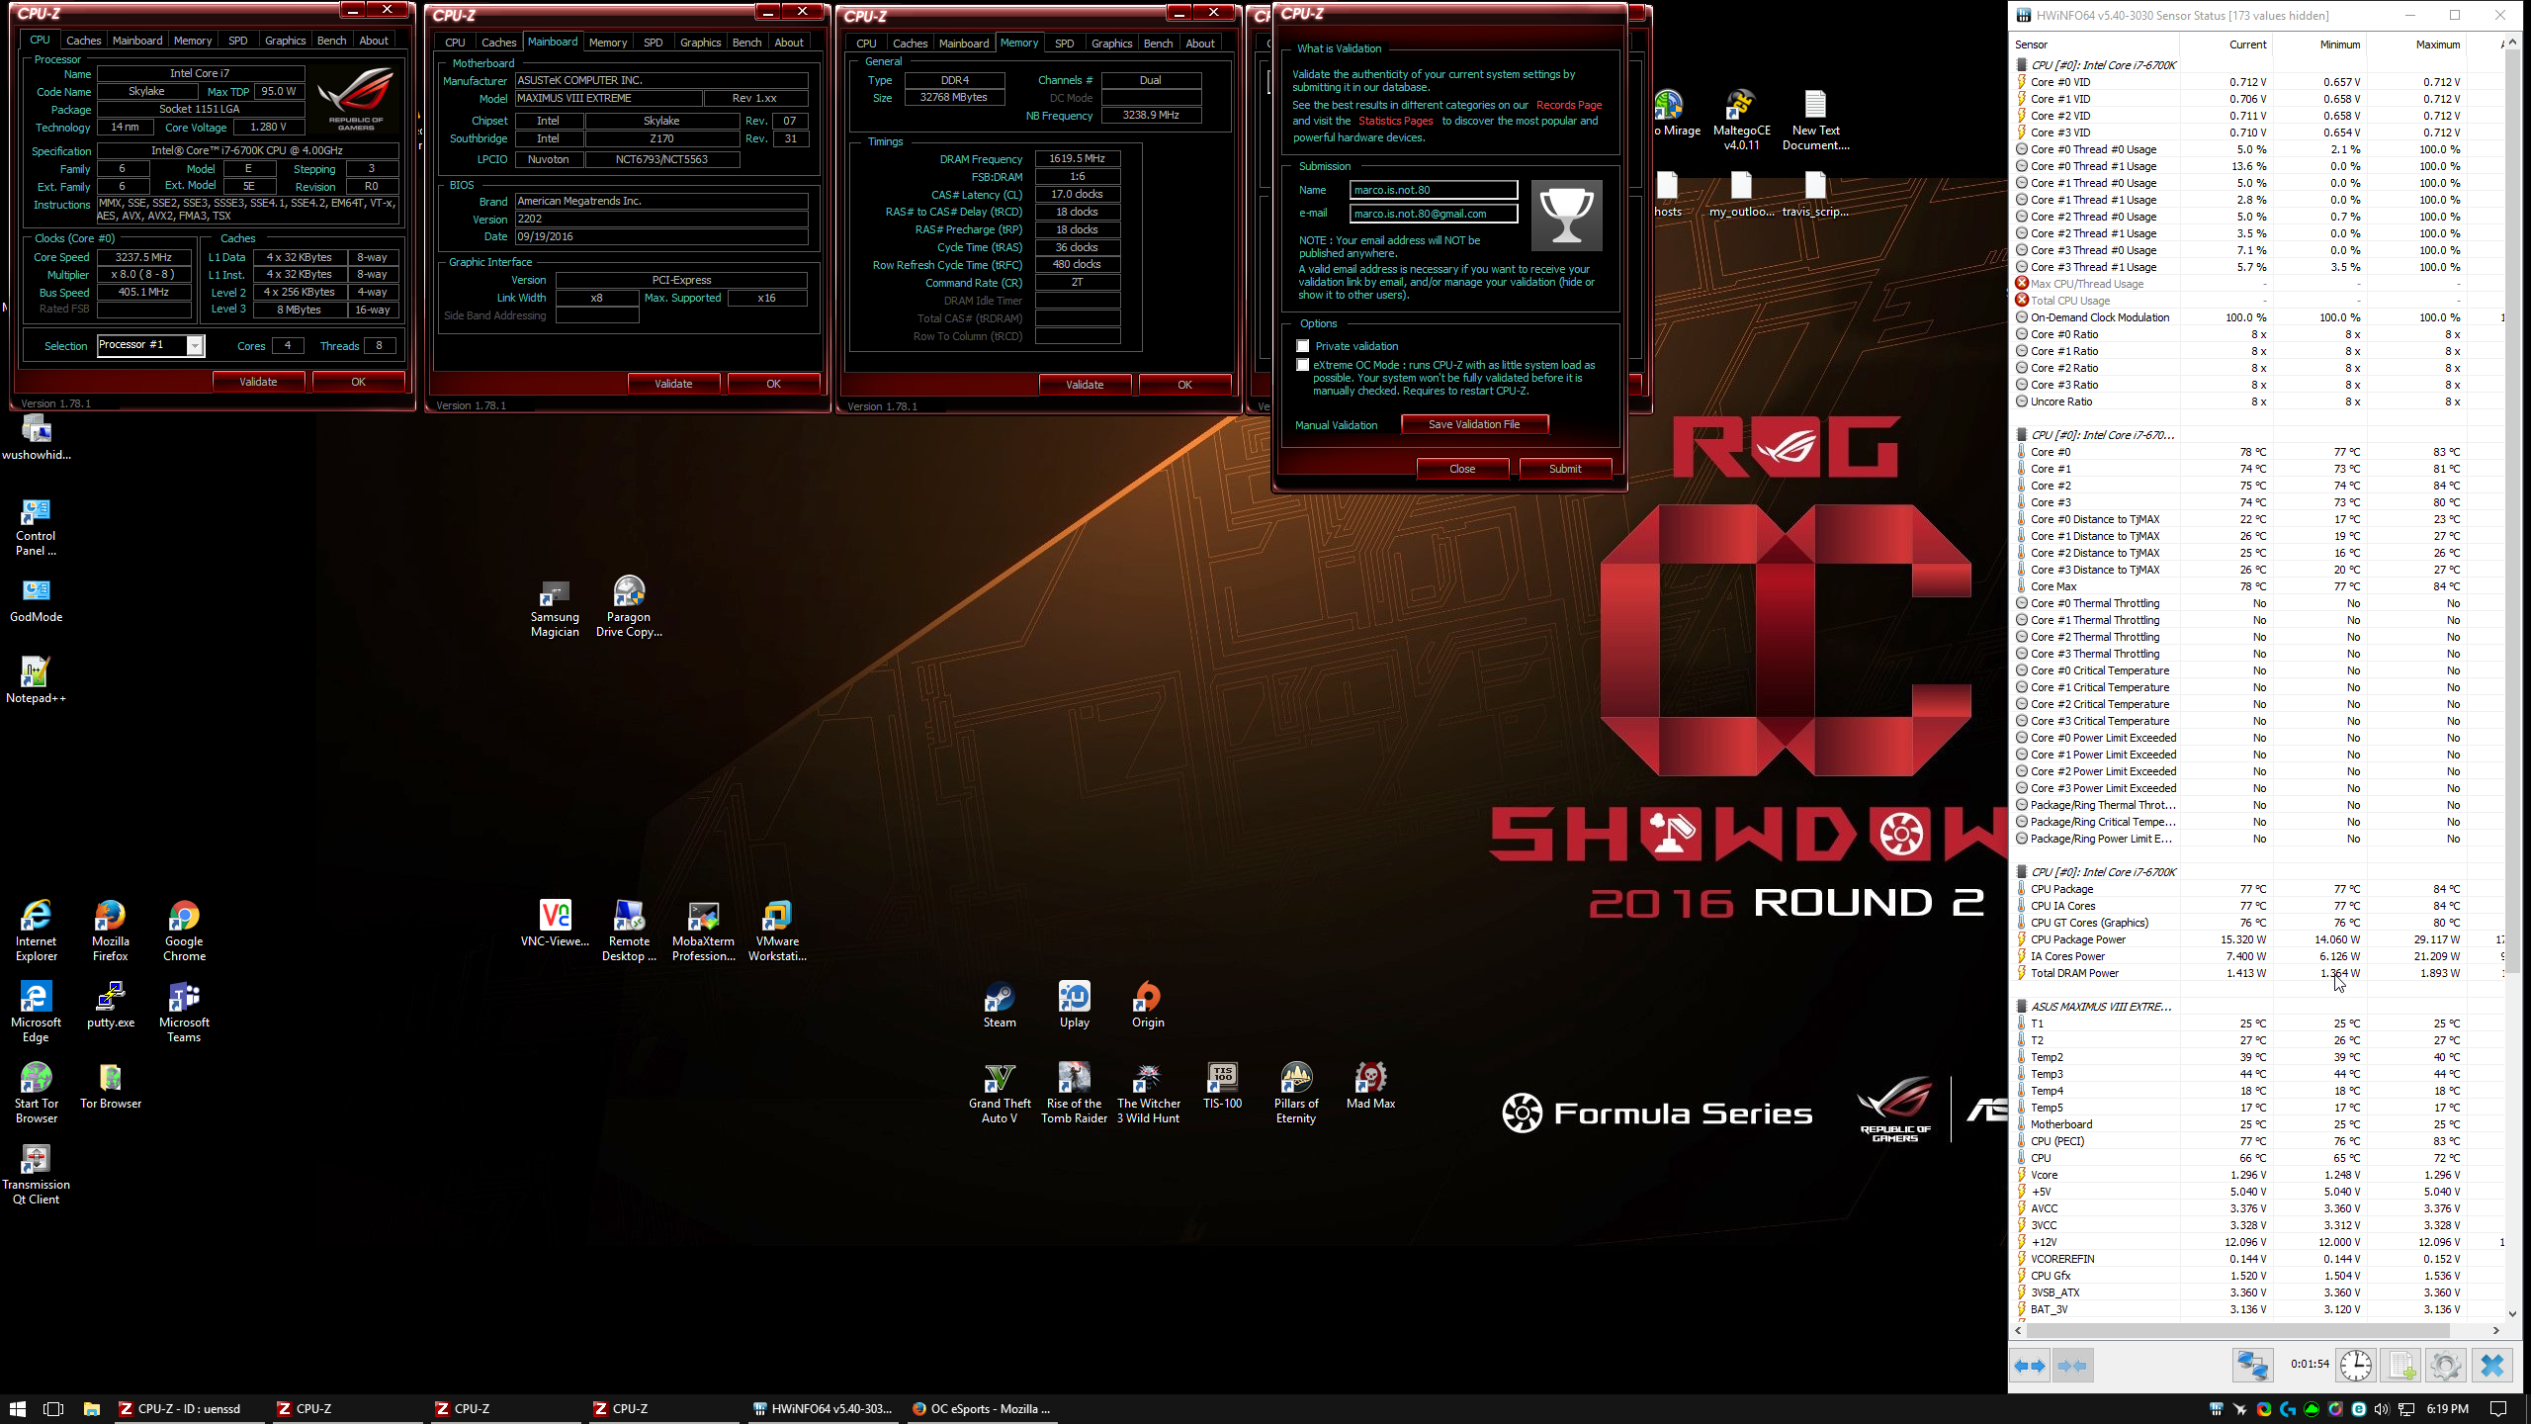Open the Witcher 3 Wild Hunt shortcut
Image resolution: width=2531 pixels, height=1424 pixels.
pos(1148,1093)
